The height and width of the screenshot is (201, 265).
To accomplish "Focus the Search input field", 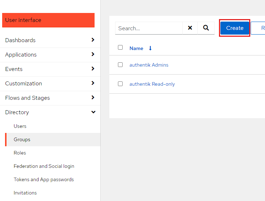I will click(149, 28).
